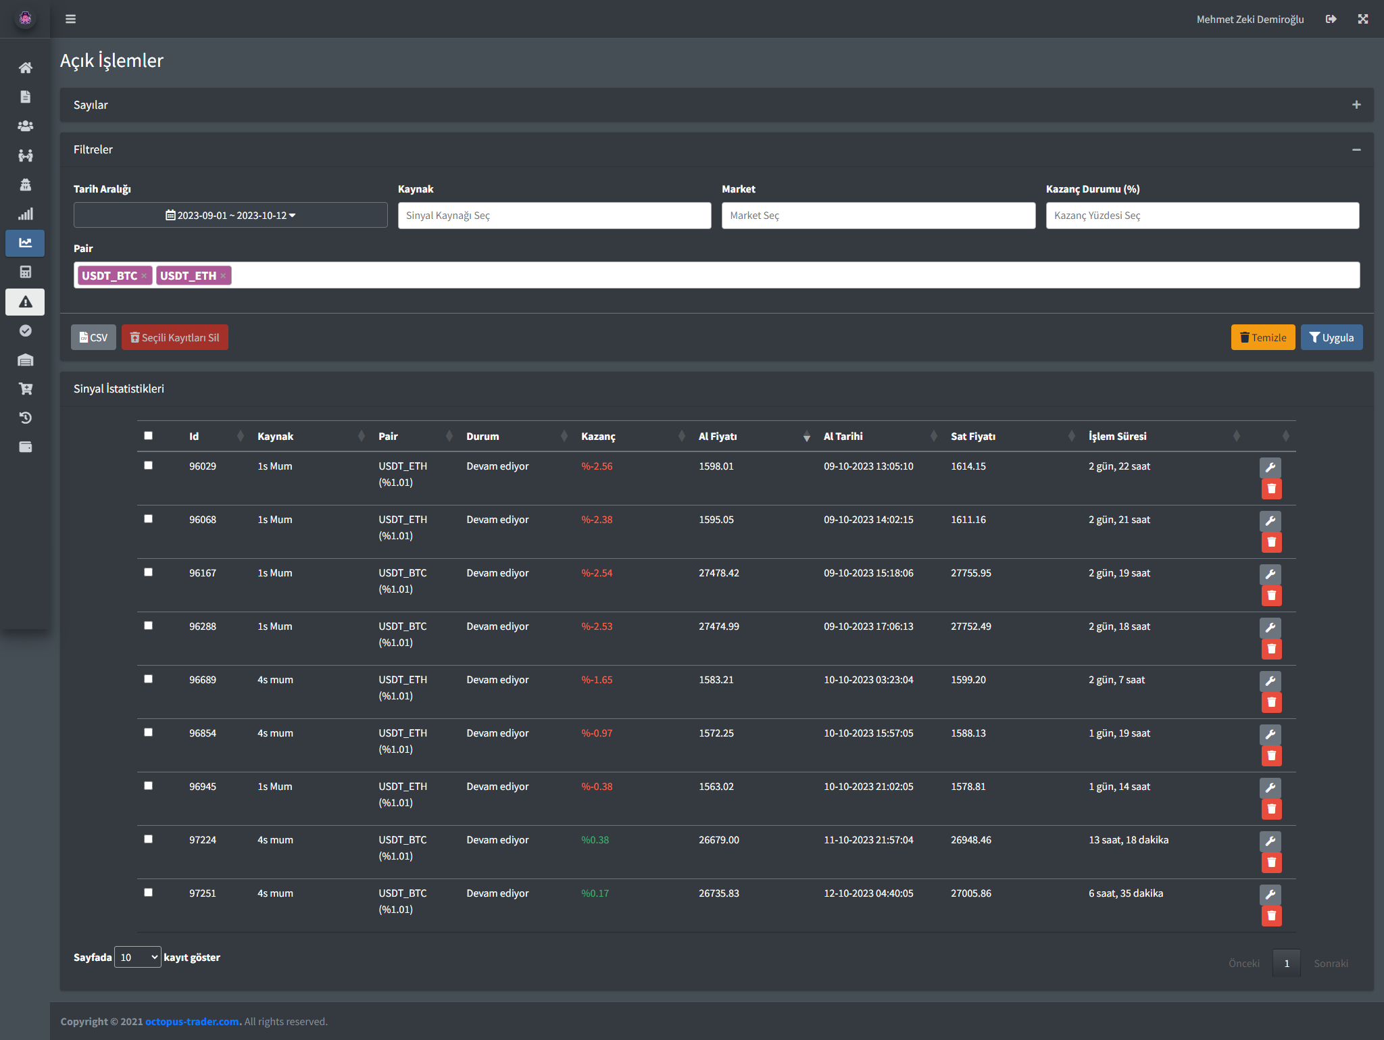Open the home icon in sidebar
The image size is (1384, 1040).
(x=25, y=68)
